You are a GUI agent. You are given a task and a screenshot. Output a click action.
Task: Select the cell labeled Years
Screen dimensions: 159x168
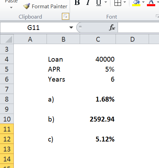pos(63,79)
